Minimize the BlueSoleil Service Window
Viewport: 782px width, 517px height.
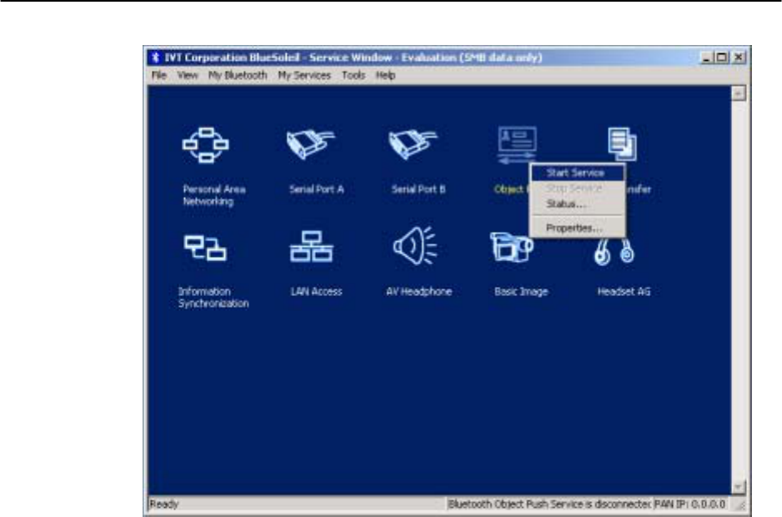point(706,58)
